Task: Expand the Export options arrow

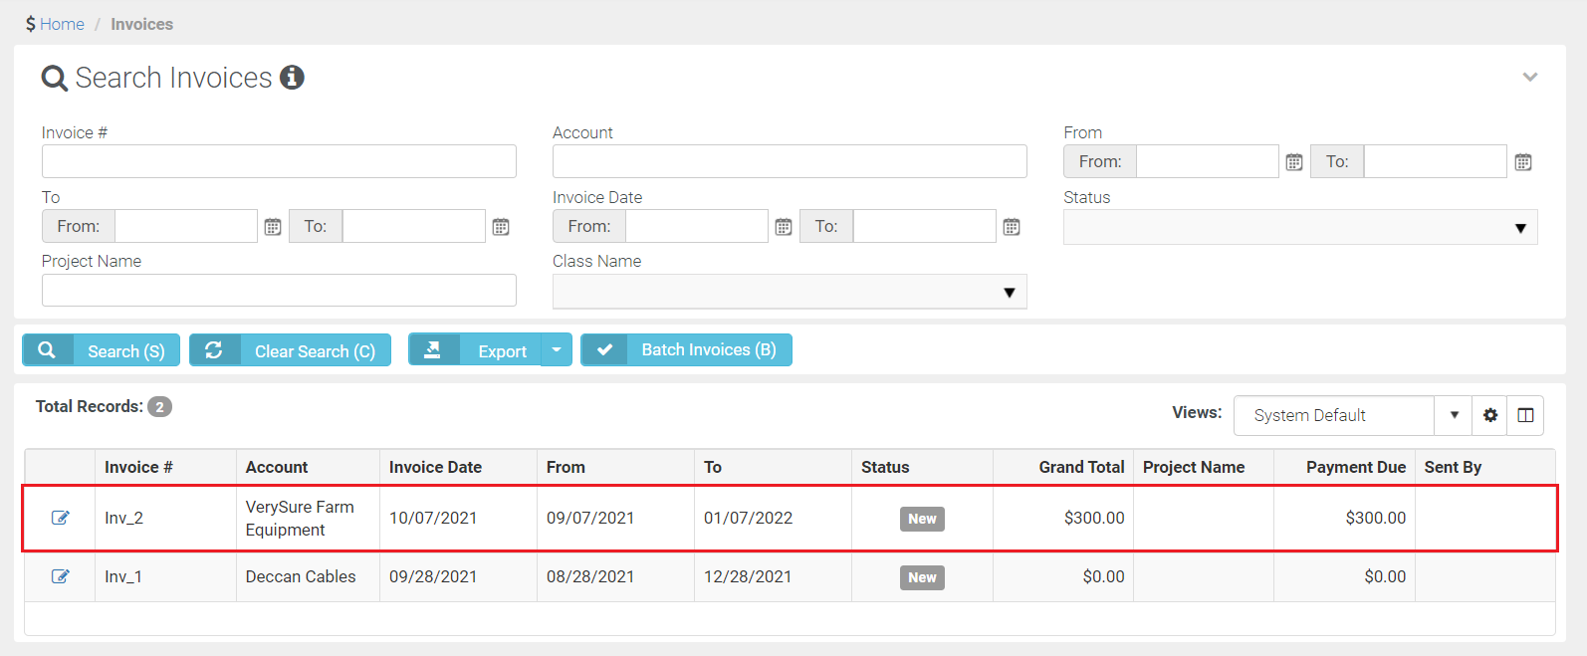Action: point(557,350)
